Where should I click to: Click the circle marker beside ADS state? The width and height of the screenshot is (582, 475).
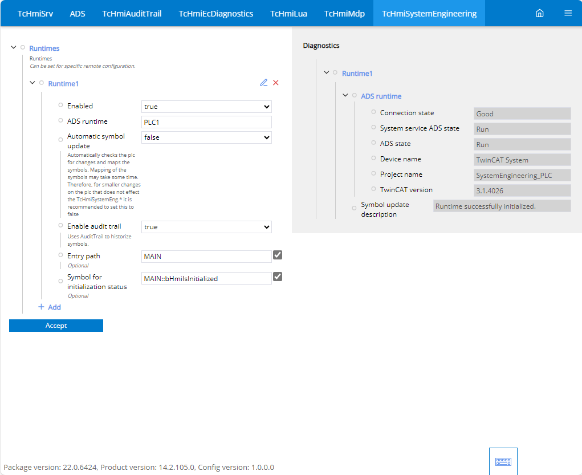pos(373,142)
